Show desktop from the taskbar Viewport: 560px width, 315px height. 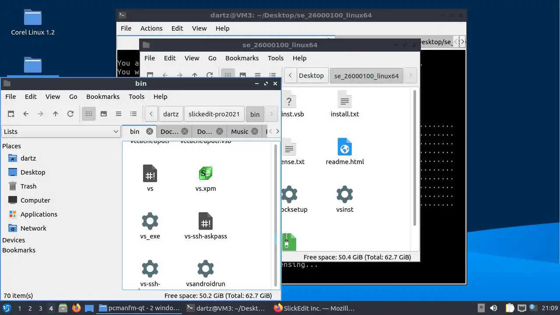tap(89, 308)
